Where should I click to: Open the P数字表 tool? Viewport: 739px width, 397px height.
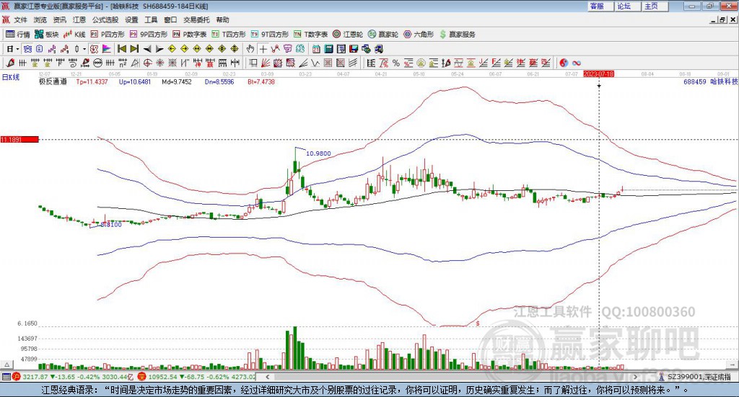tap(190, 35)
